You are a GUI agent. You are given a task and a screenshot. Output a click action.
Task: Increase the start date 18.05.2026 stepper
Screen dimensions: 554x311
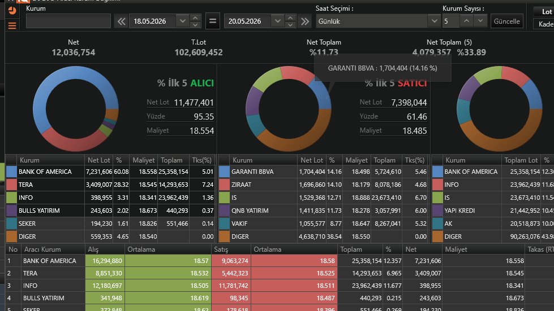click(195, 17)
